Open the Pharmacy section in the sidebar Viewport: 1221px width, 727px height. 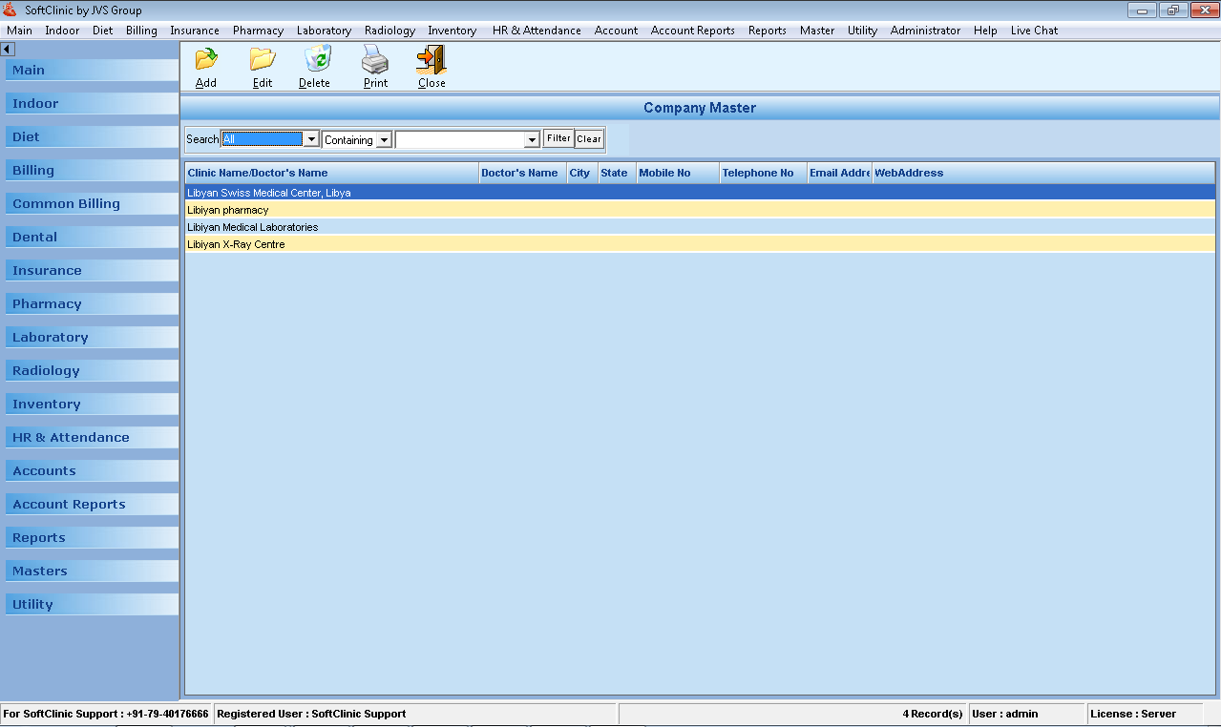[x=91, y=303]
